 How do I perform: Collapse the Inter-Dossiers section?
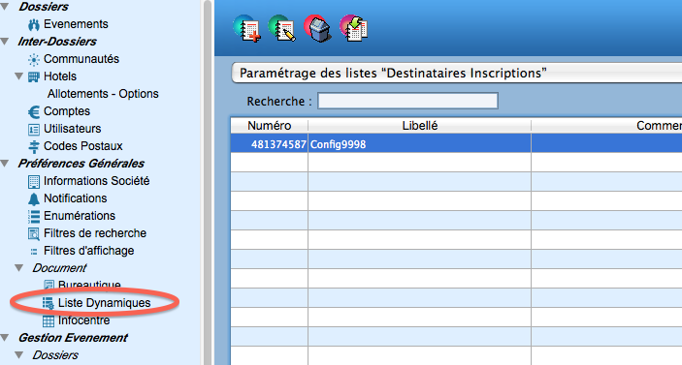click(x=5, y=42)
